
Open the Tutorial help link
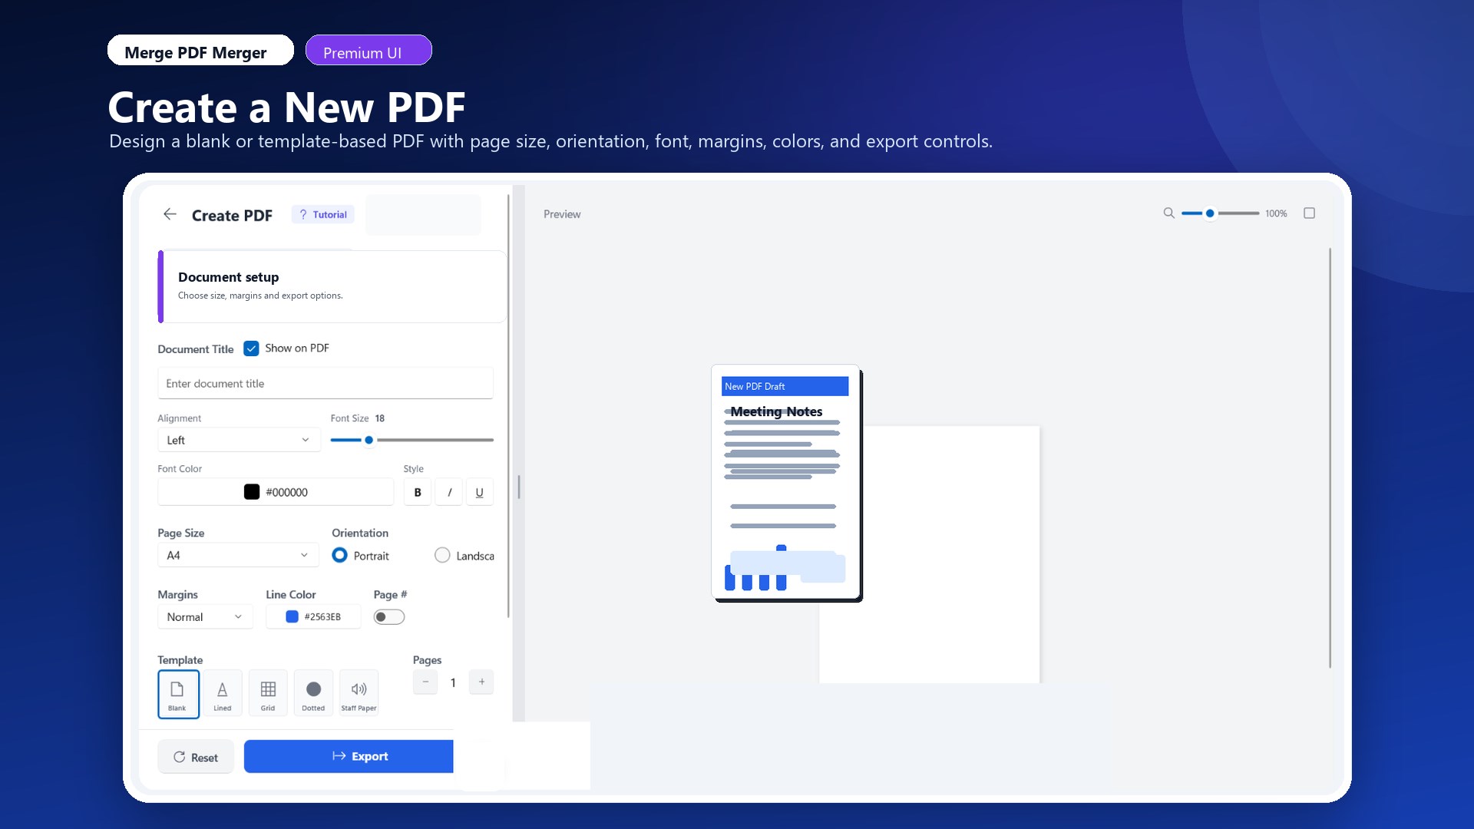click(322, 215)
